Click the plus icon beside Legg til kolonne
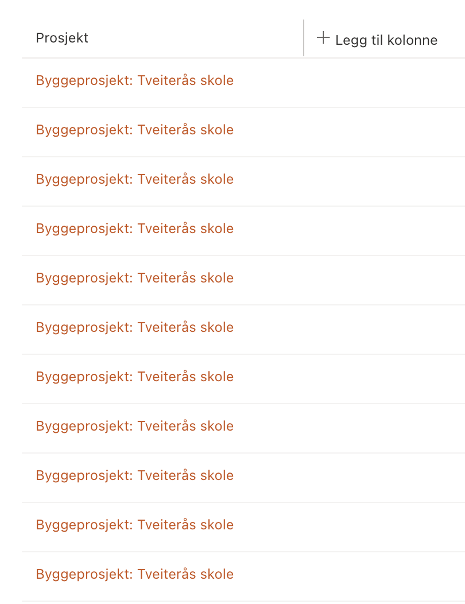The height and width of the screenshot is (604, 465). click(x=323, y=38)
